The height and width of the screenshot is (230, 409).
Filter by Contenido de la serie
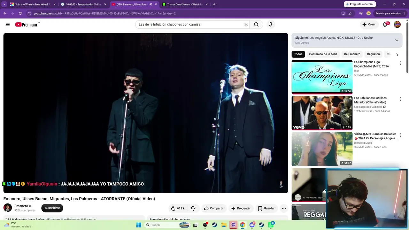323,54
